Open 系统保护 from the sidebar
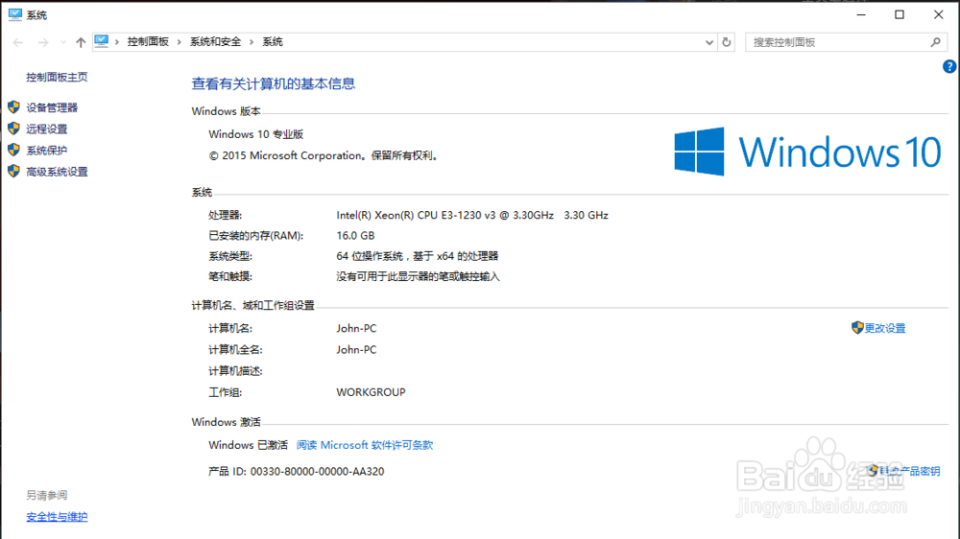 pyautogui.click(x=46, y=151)
